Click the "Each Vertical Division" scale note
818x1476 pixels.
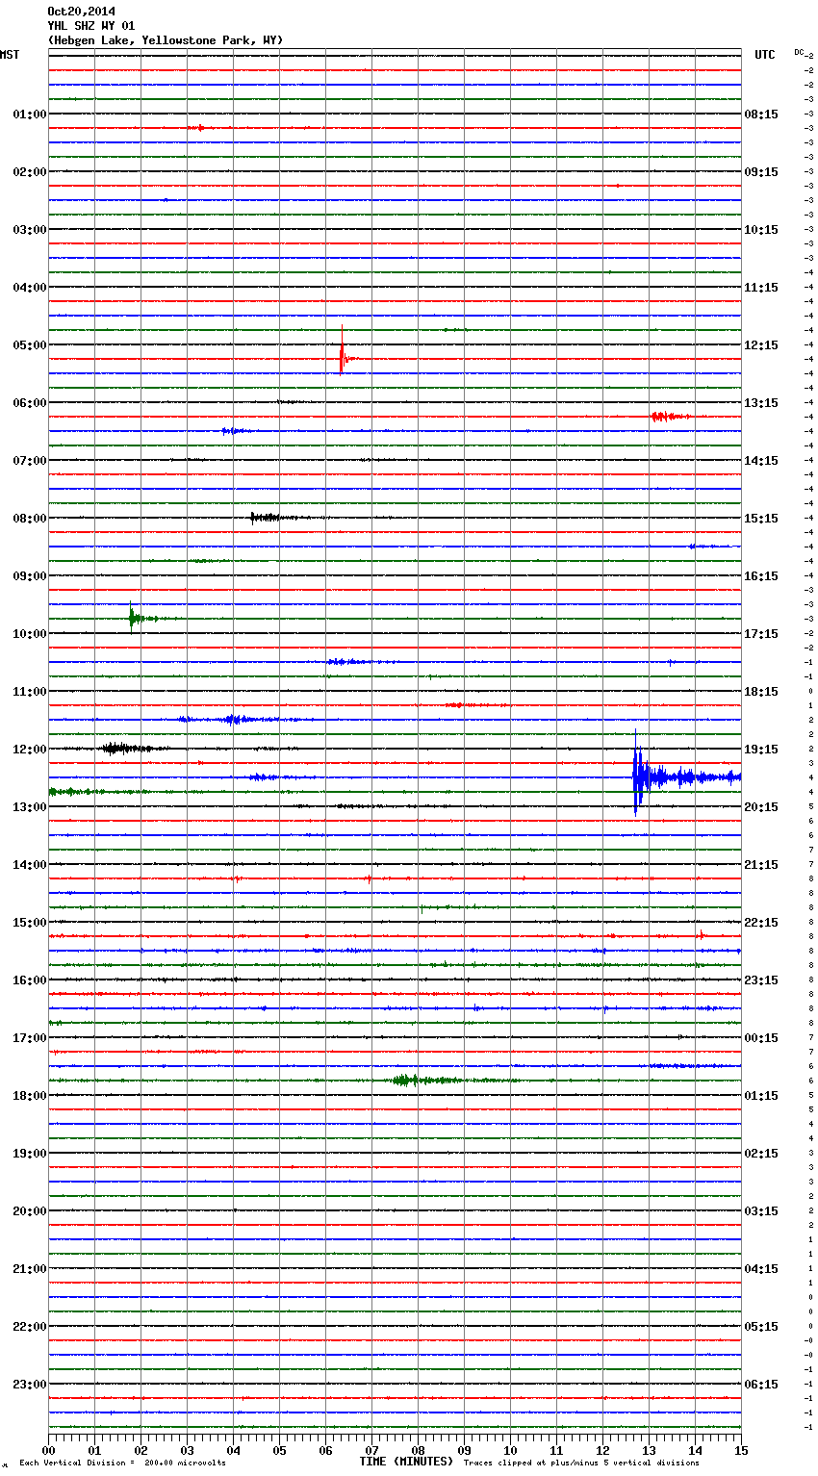point(122,1463)
